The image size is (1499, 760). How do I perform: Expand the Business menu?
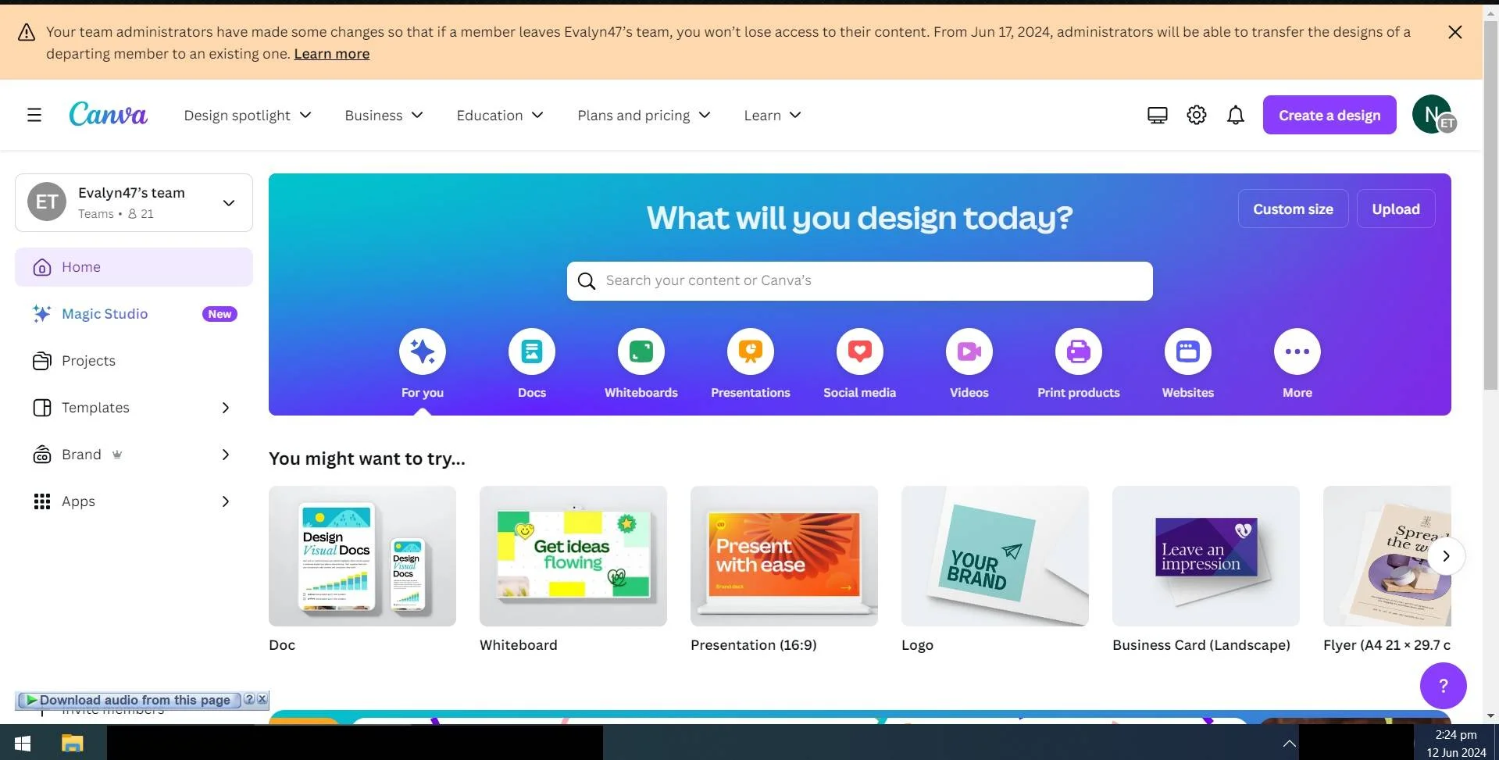click(384, 116)
